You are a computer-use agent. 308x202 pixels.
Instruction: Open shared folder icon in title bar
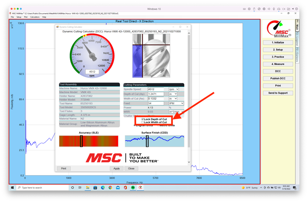(x=289, y=9)
